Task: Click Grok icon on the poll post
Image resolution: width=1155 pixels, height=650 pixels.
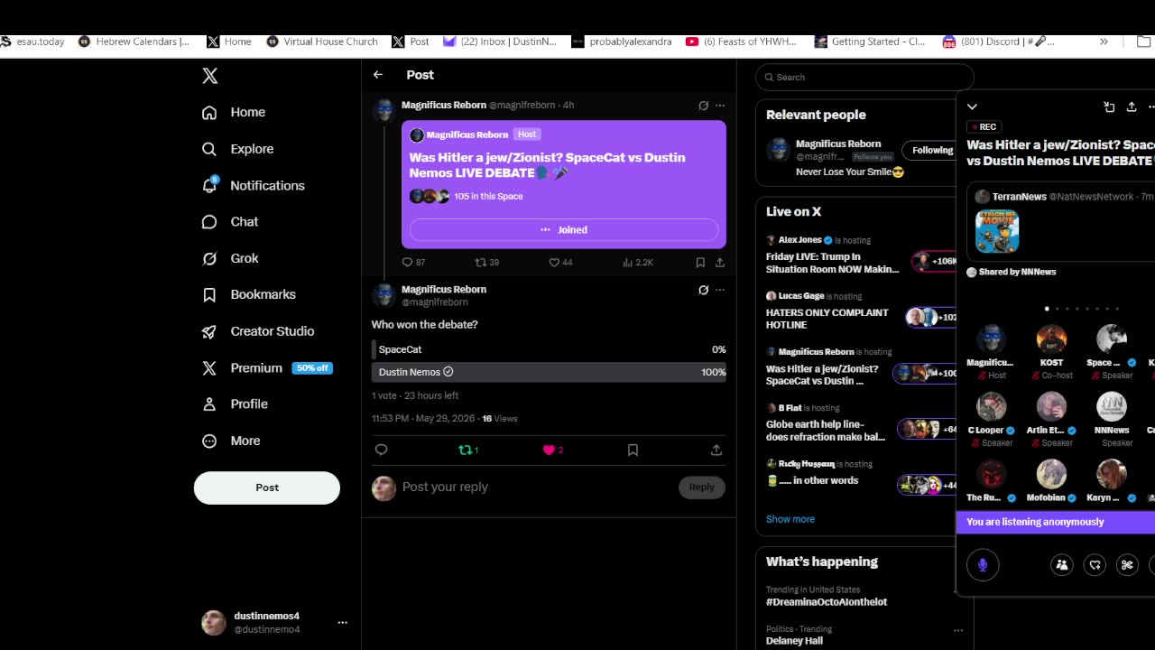Action: tap(703, 290)
